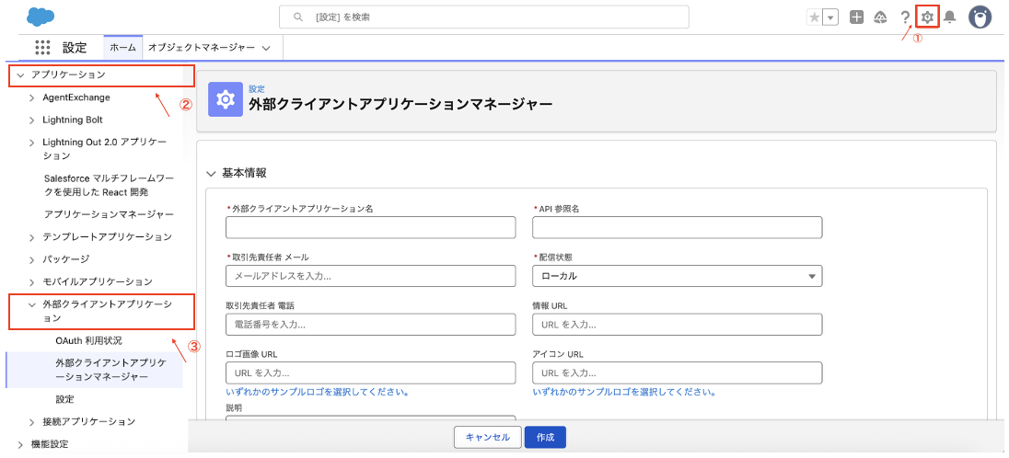1009x458 pixels.
Task: Click the 情報 URL field
Action: pos(678,325)
